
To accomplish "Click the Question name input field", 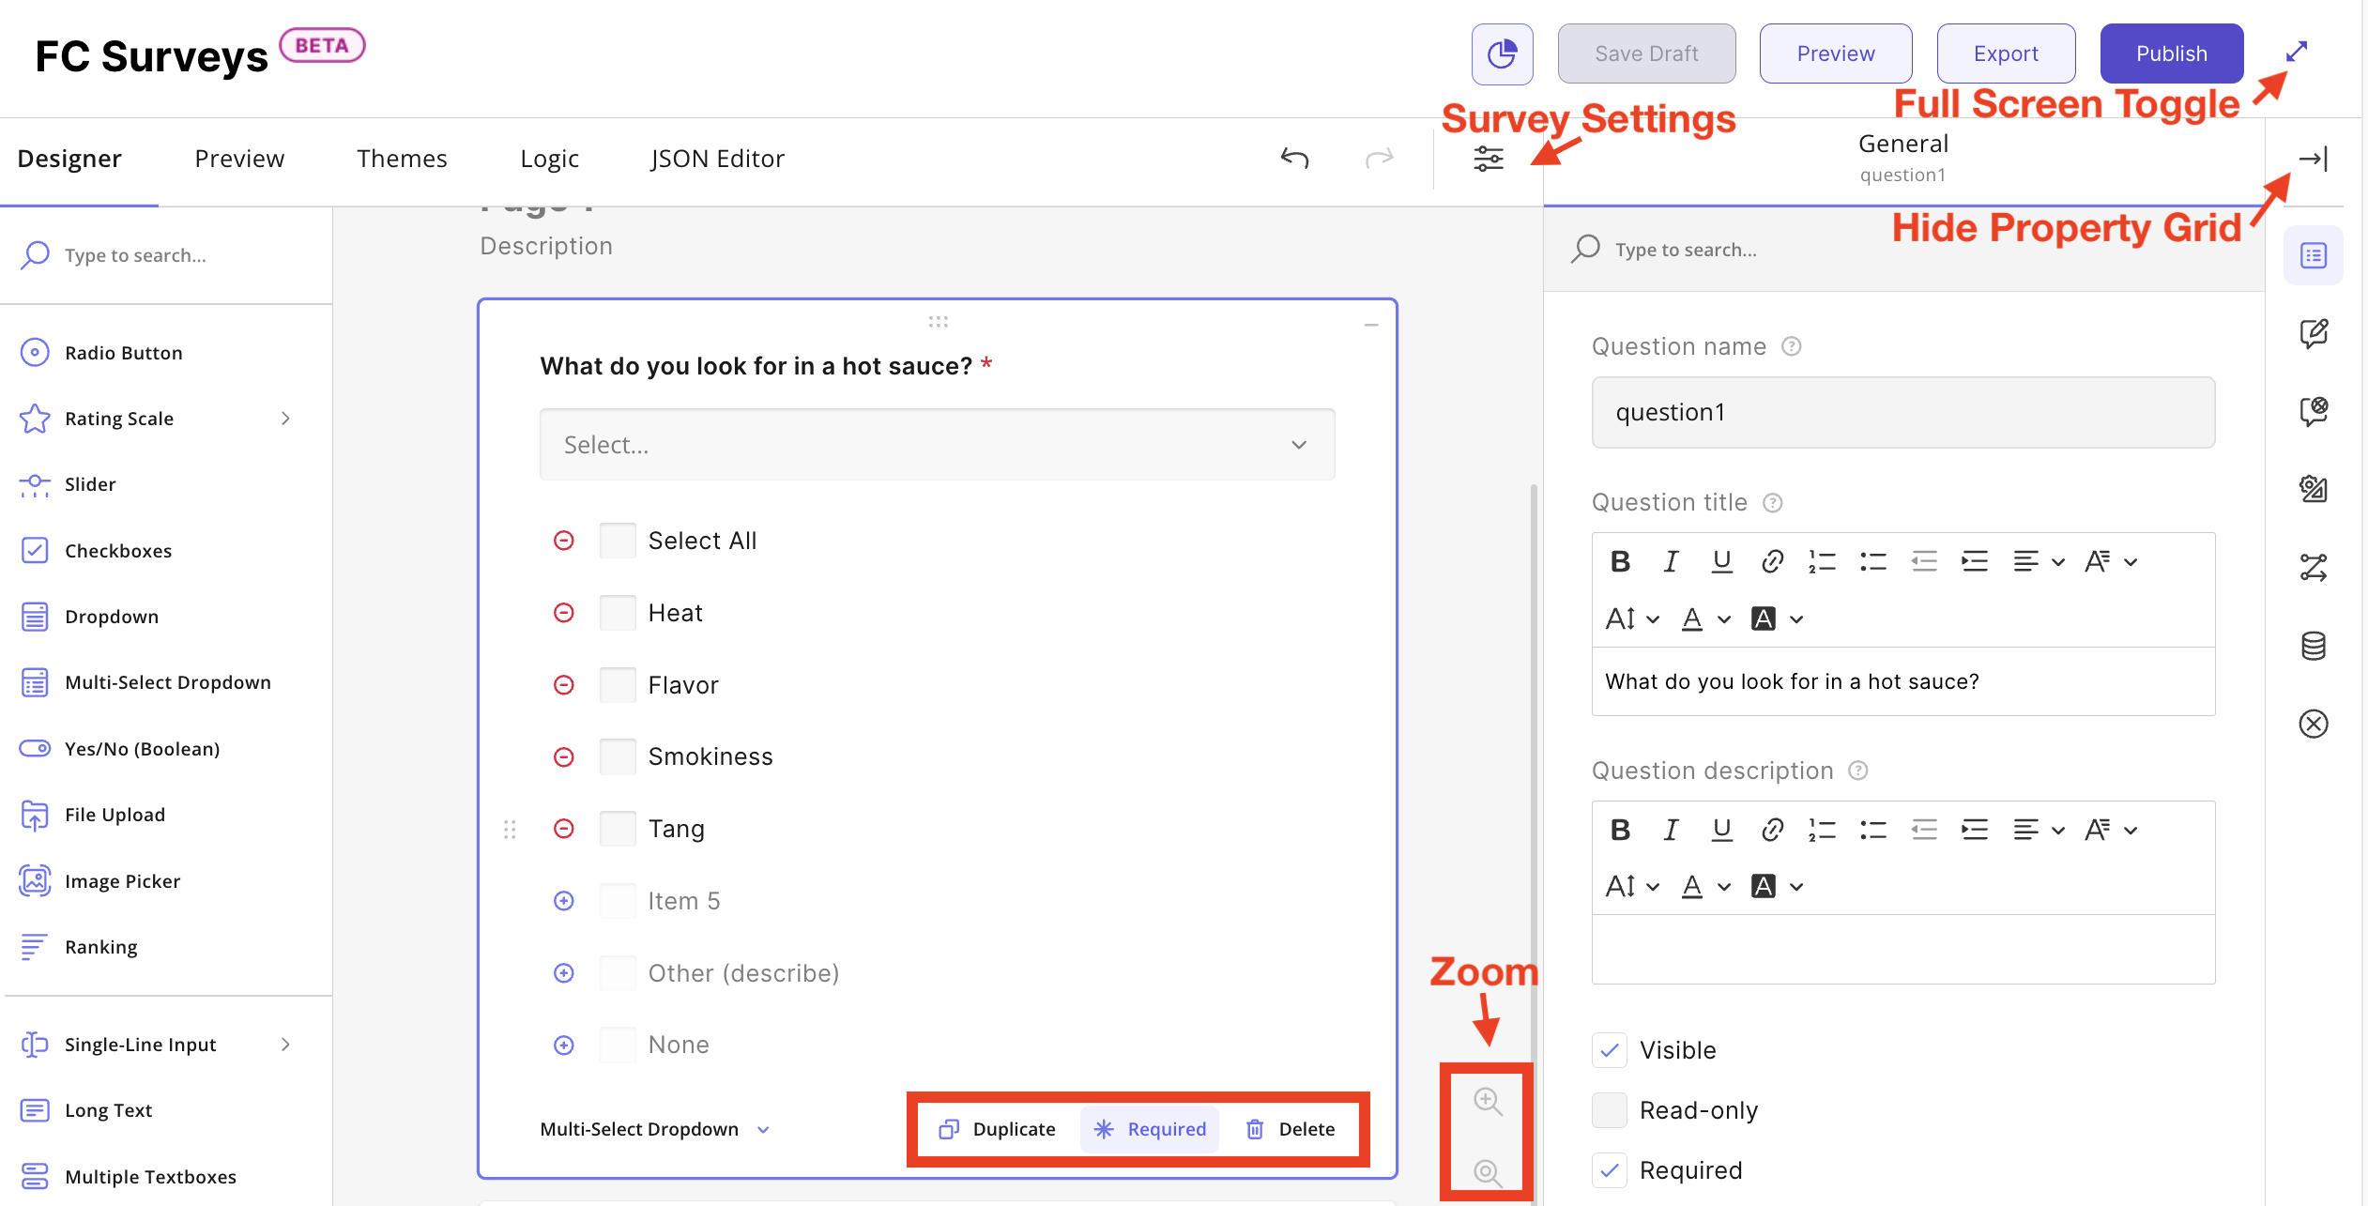I will [x=1903, y=413].
